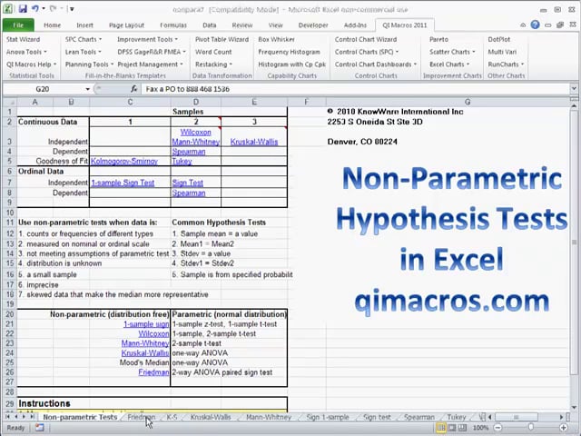Click the macro record icon in status bar

(x=39, y=428)
